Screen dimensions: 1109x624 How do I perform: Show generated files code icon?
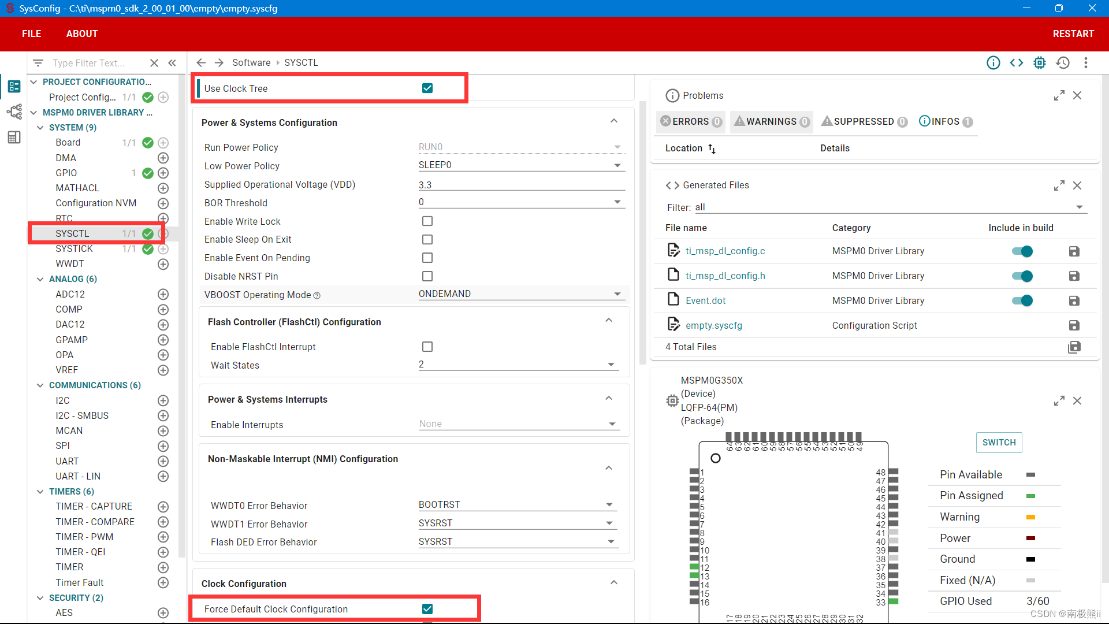click(1017, 62)
